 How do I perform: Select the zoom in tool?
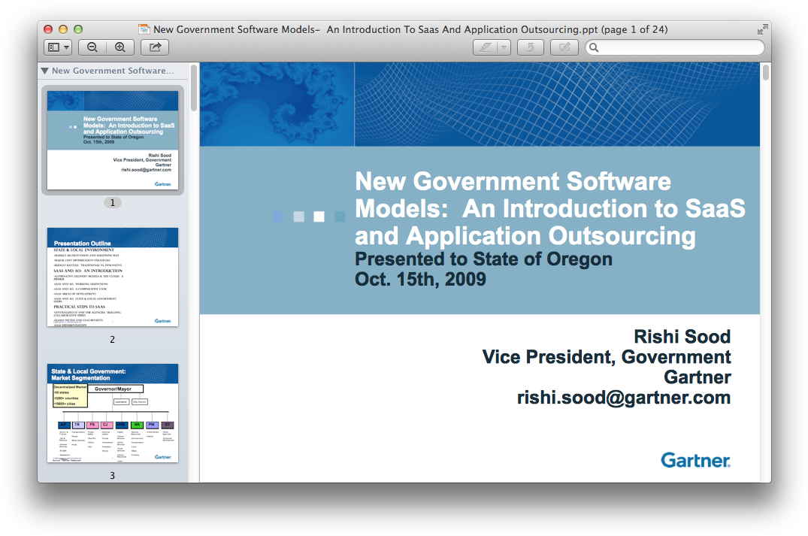pos(120,47)
